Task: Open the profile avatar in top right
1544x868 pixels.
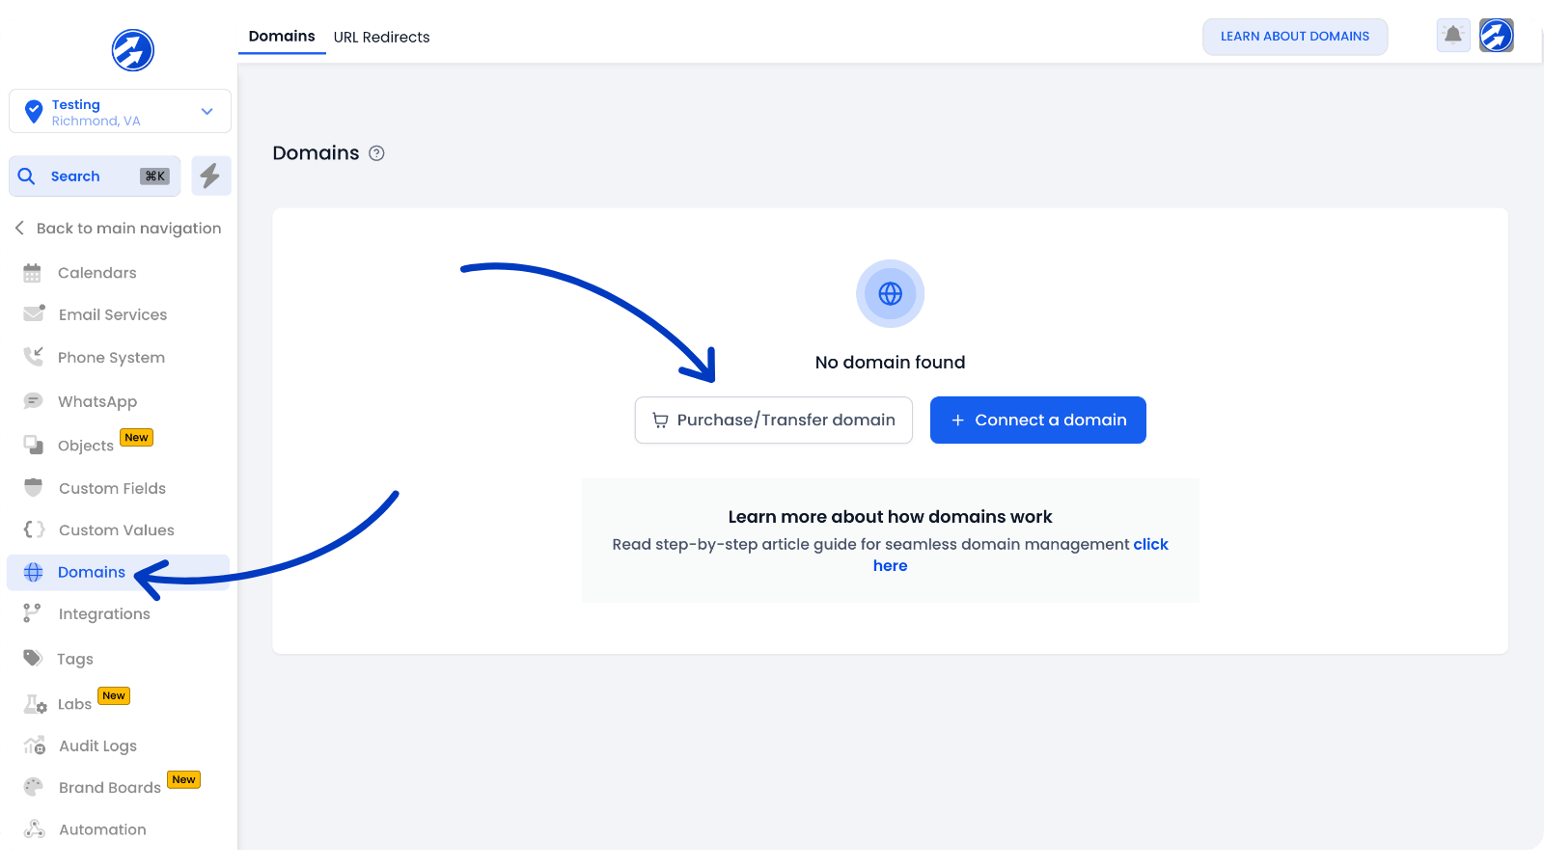Action: (1496, 36)
